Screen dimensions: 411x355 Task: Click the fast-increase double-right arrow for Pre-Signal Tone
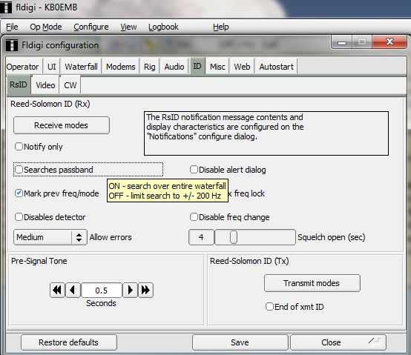(x=145, y=290)
